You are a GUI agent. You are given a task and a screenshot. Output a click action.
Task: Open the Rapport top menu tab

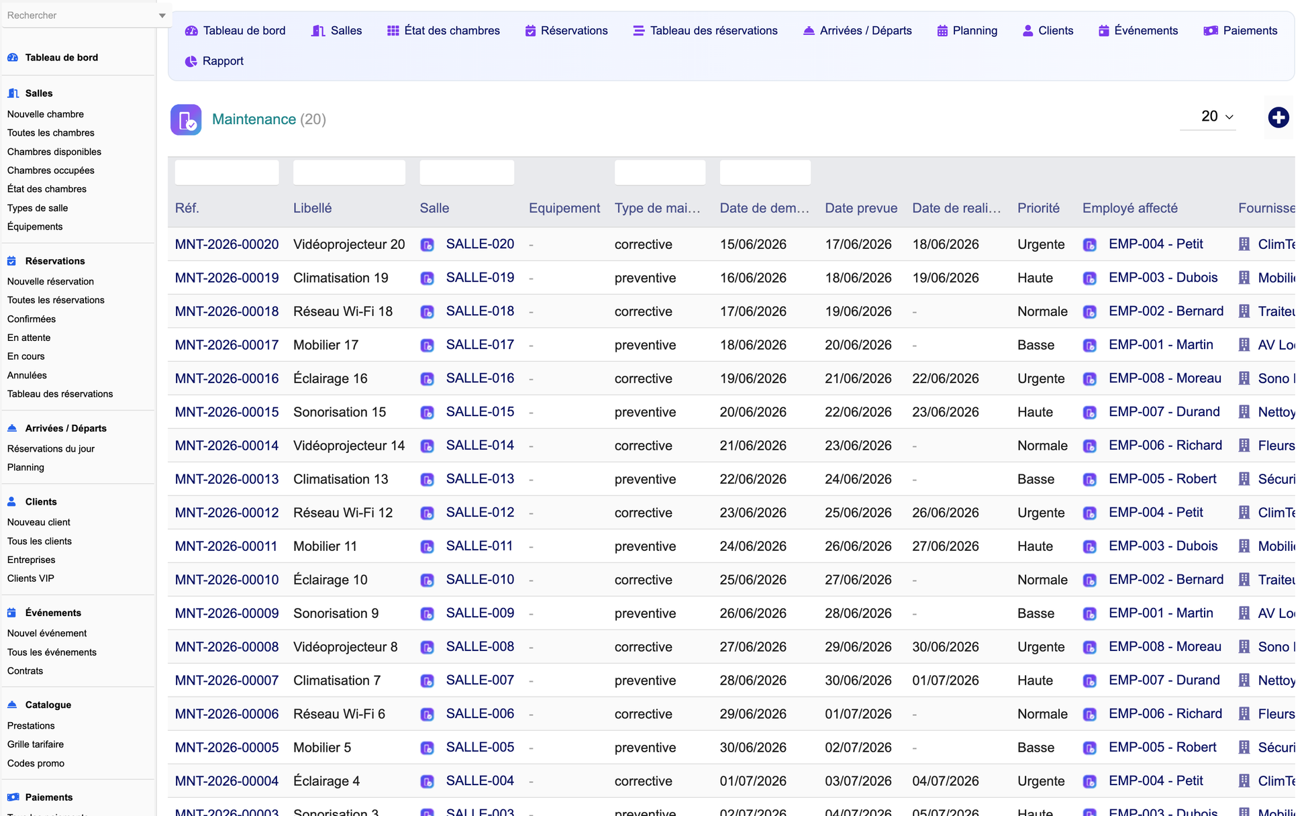point(214,61)
